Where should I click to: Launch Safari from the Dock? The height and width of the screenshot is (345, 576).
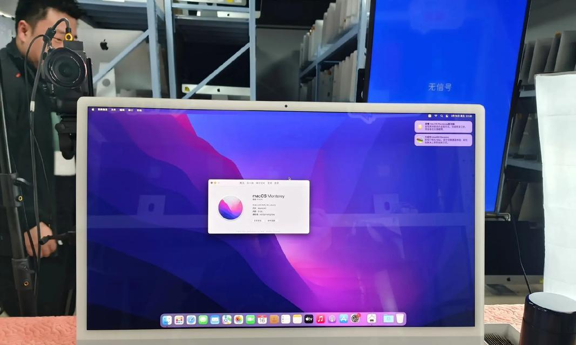point(191,320)
